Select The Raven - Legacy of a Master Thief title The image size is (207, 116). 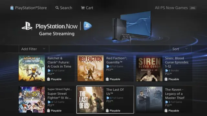tap(175, 94)
